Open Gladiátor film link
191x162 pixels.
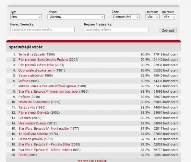[x=25, y=118]
